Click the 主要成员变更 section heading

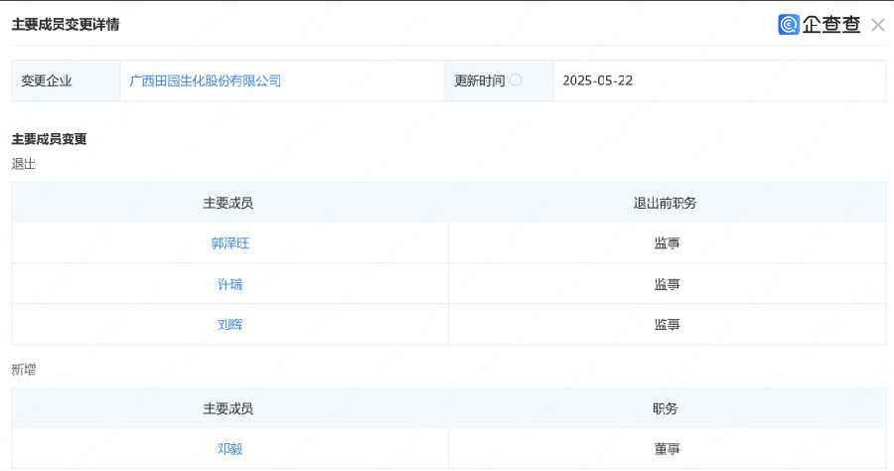pos(49,139)
